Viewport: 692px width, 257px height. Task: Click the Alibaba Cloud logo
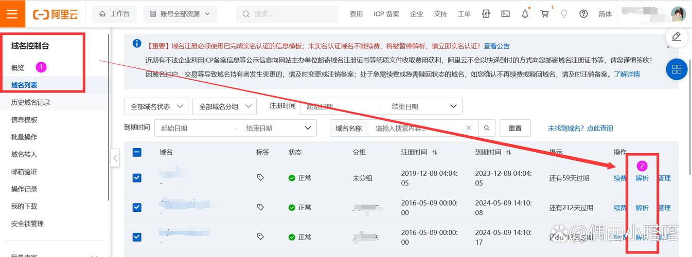pyautogui.click(x=56, y=14)
